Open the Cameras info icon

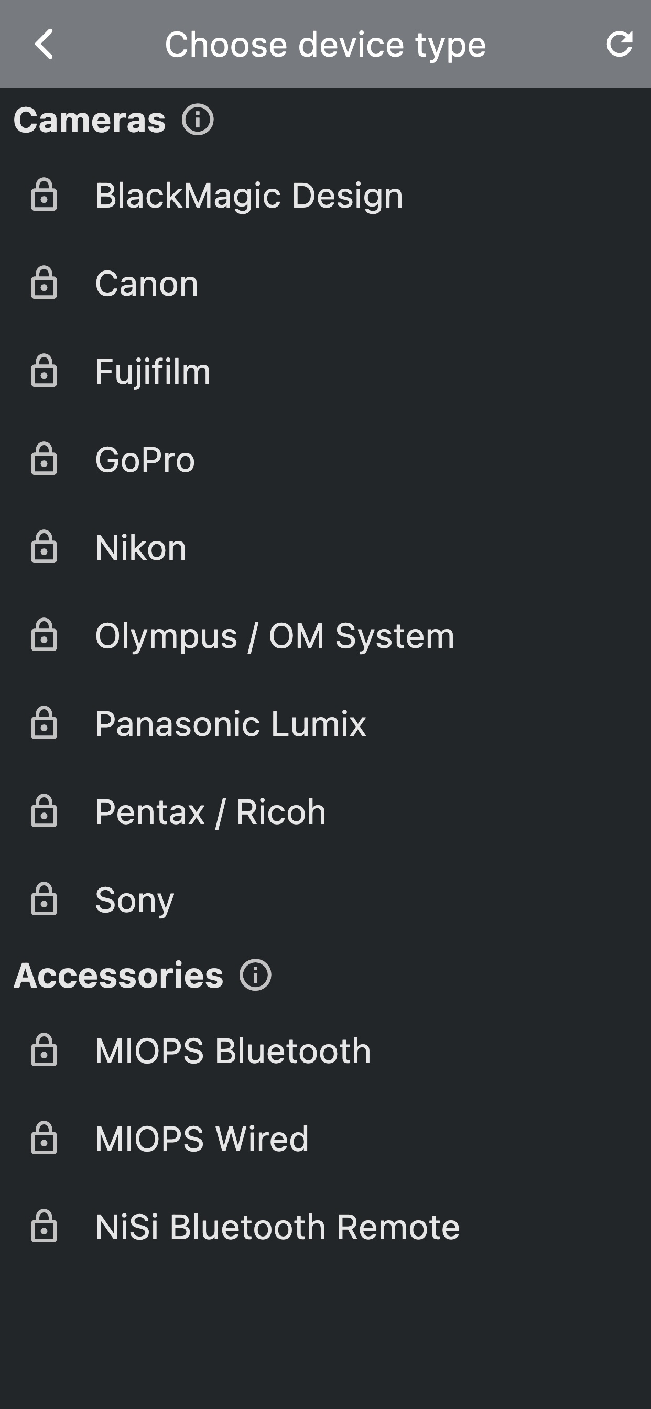(198, 120)
